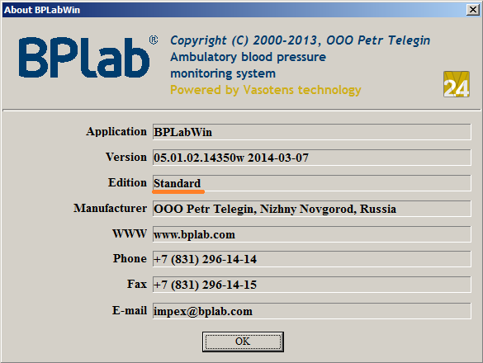Click the Version field value
The width and height of the screenshot is (483, 363).
(x=312, y=158)
